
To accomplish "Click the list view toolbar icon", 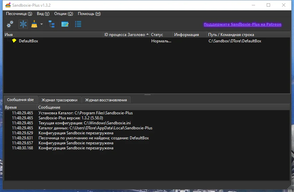I will [x=78, y=24].
